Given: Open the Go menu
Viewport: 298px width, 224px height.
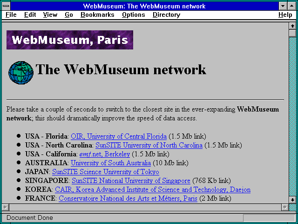Looking at the screenshot, I should [69, 14].
